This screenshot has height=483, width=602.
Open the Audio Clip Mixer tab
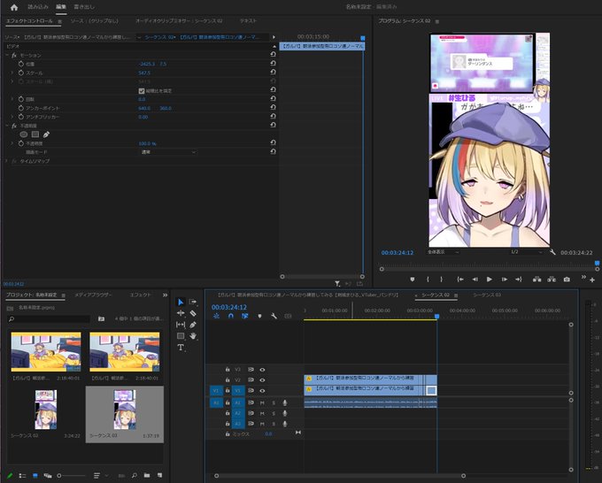coord(179,20)
